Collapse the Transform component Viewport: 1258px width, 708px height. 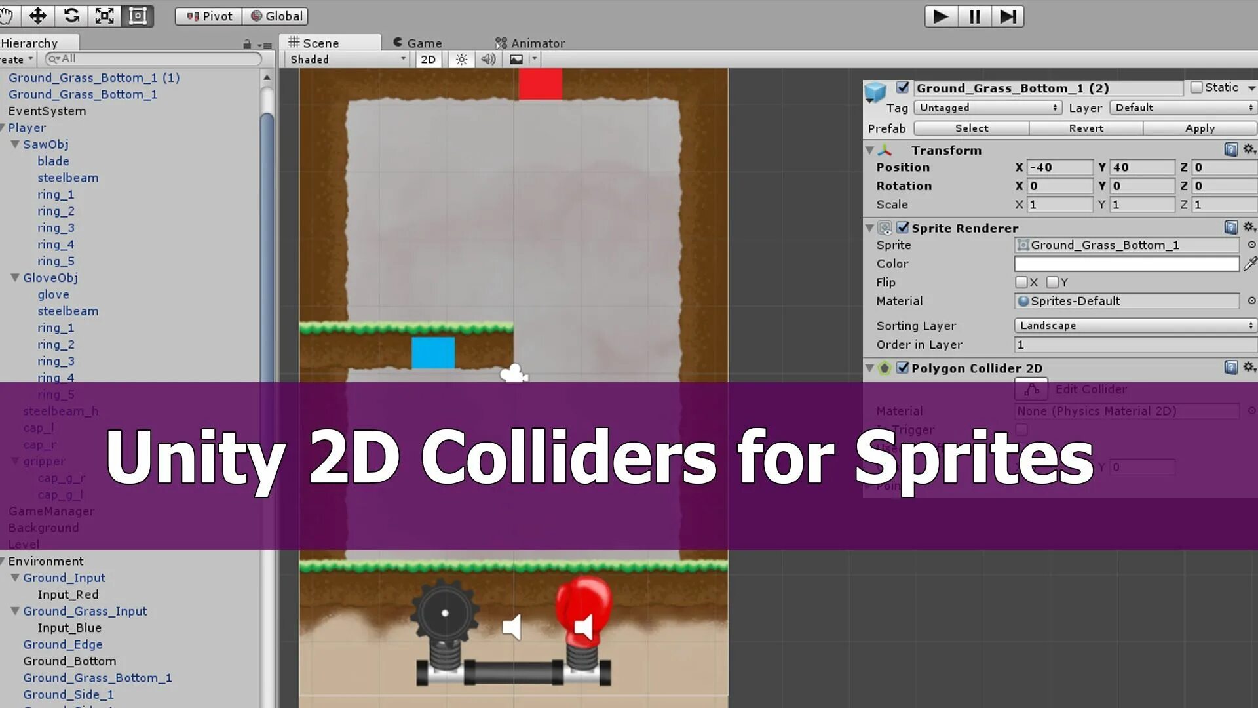click(870, 150)
